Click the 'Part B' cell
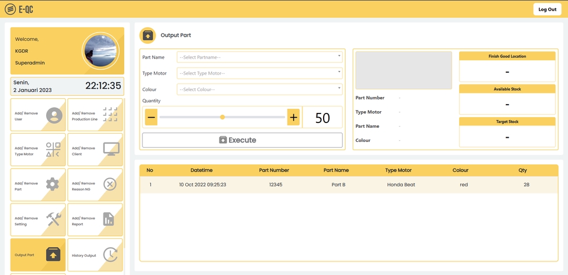Screen dimensions: 568x275 pos(338,185)
